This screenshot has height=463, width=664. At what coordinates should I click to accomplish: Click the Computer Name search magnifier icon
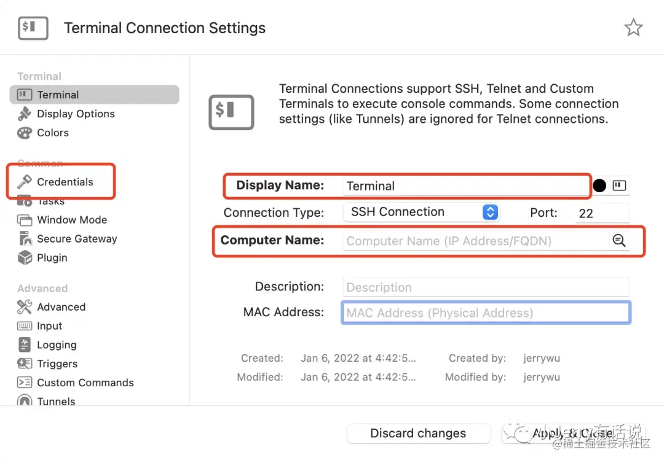(619, 241)
